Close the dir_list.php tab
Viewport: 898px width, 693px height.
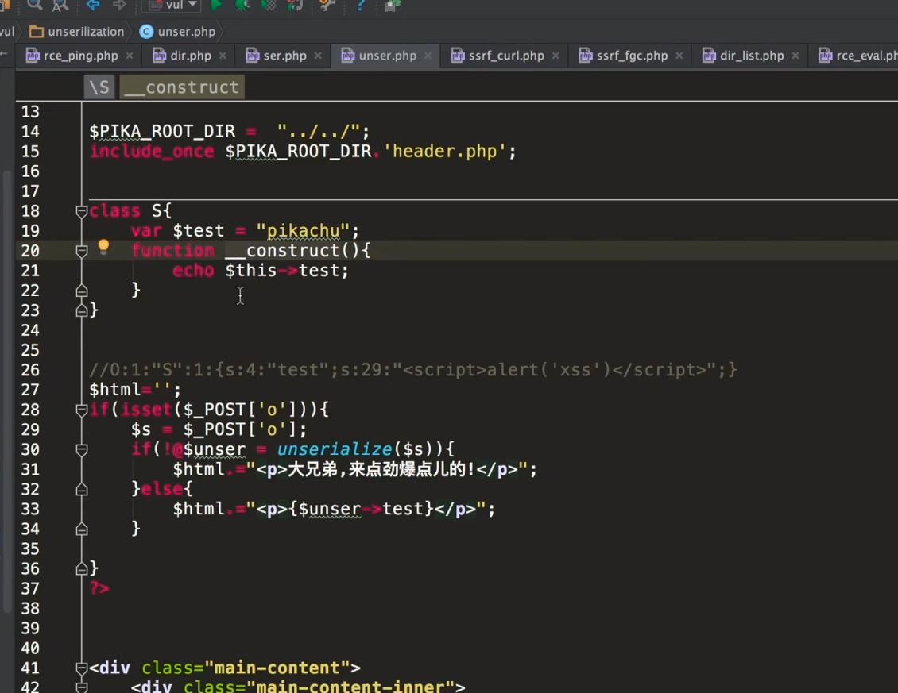795,56
